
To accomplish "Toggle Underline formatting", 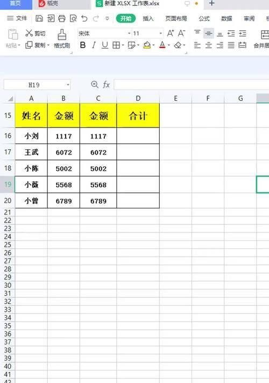I will [x=105, y=45].
